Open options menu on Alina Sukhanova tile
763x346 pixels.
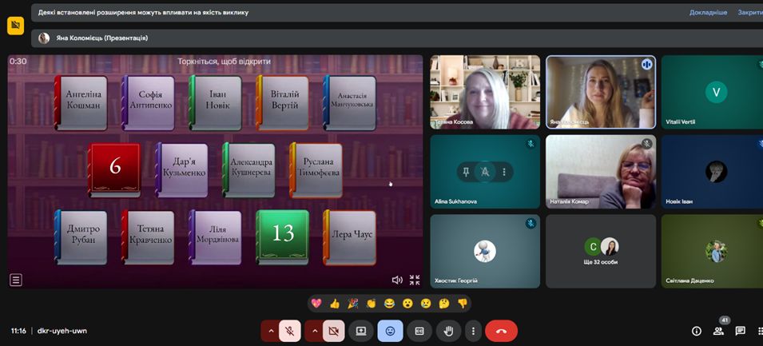pos(503,172)
